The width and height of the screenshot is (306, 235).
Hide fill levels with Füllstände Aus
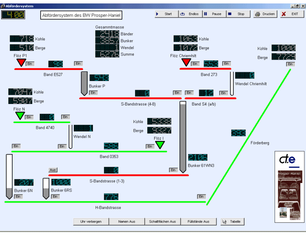click(199, 222)
